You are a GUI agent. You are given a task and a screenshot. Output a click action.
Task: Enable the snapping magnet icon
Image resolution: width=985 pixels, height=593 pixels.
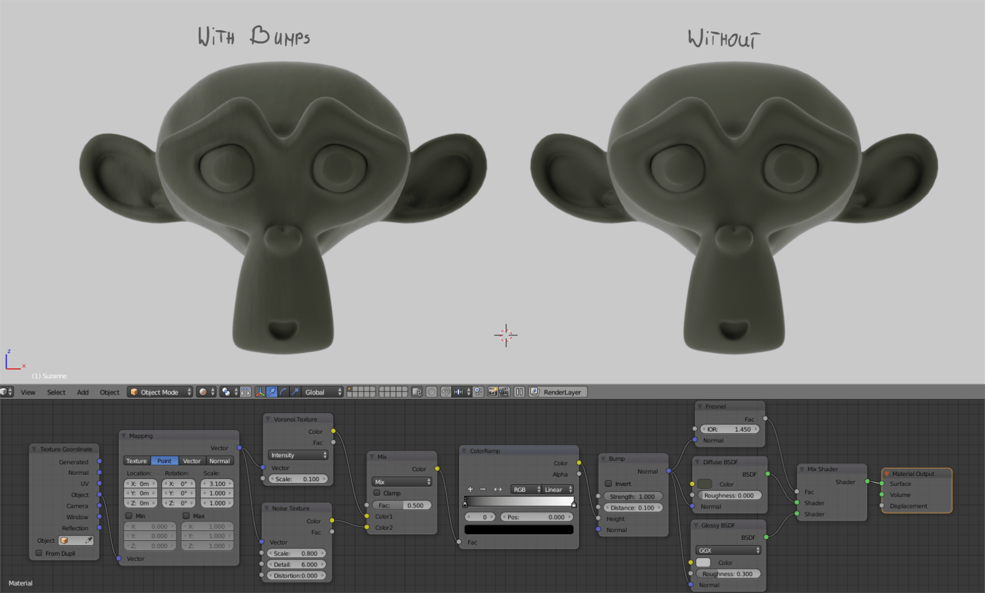(446, 392)
